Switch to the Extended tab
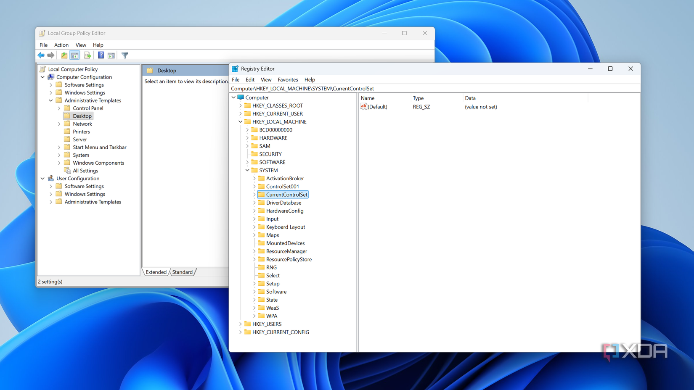Screen dimensions: 694x390 156,272
